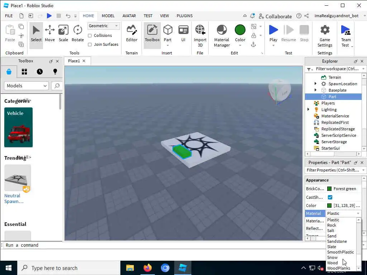This screenshot has height=275, width=367.
Task: Open the FILE menu
Action: (9, 16)
